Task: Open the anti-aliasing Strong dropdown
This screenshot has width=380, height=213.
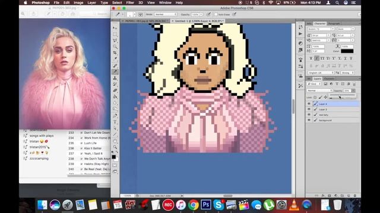Action: 348,73
